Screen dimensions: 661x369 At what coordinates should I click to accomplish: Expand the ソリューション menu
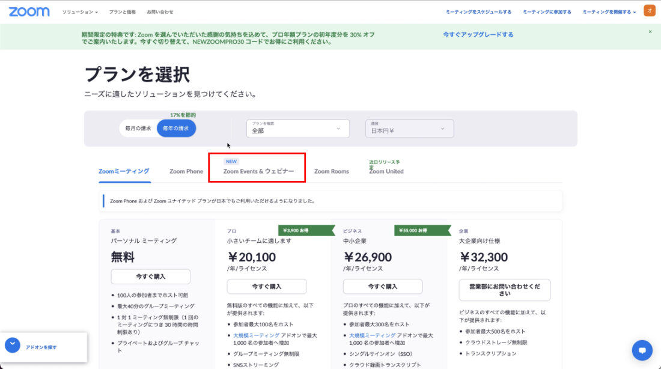tap(80, 12)
